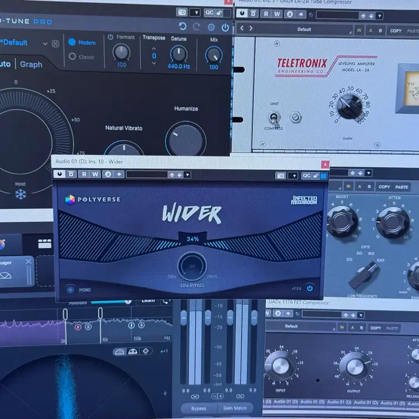Click the Hold snowflake freeze icon
419x419 pixels.
(20, 194)
